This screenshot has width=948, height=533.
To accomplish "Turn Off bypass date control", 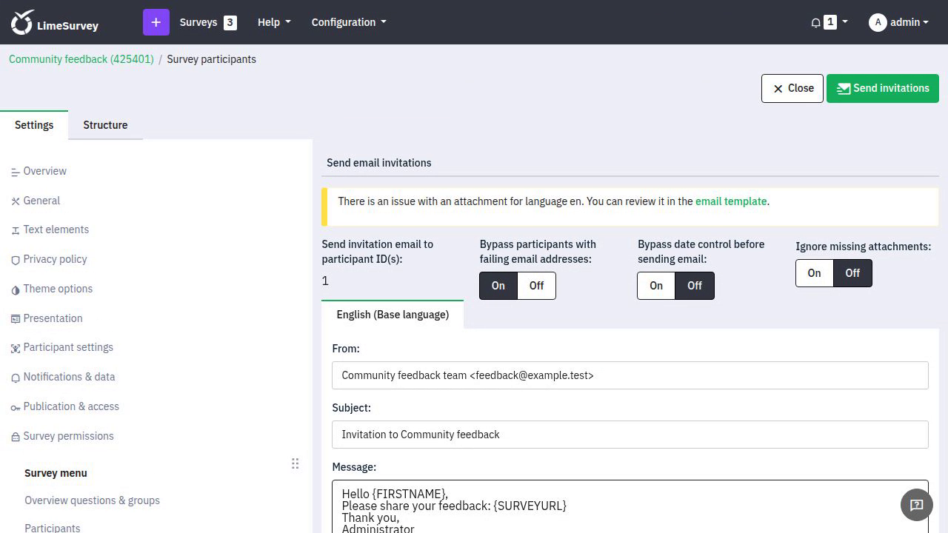I will point(695,286).
